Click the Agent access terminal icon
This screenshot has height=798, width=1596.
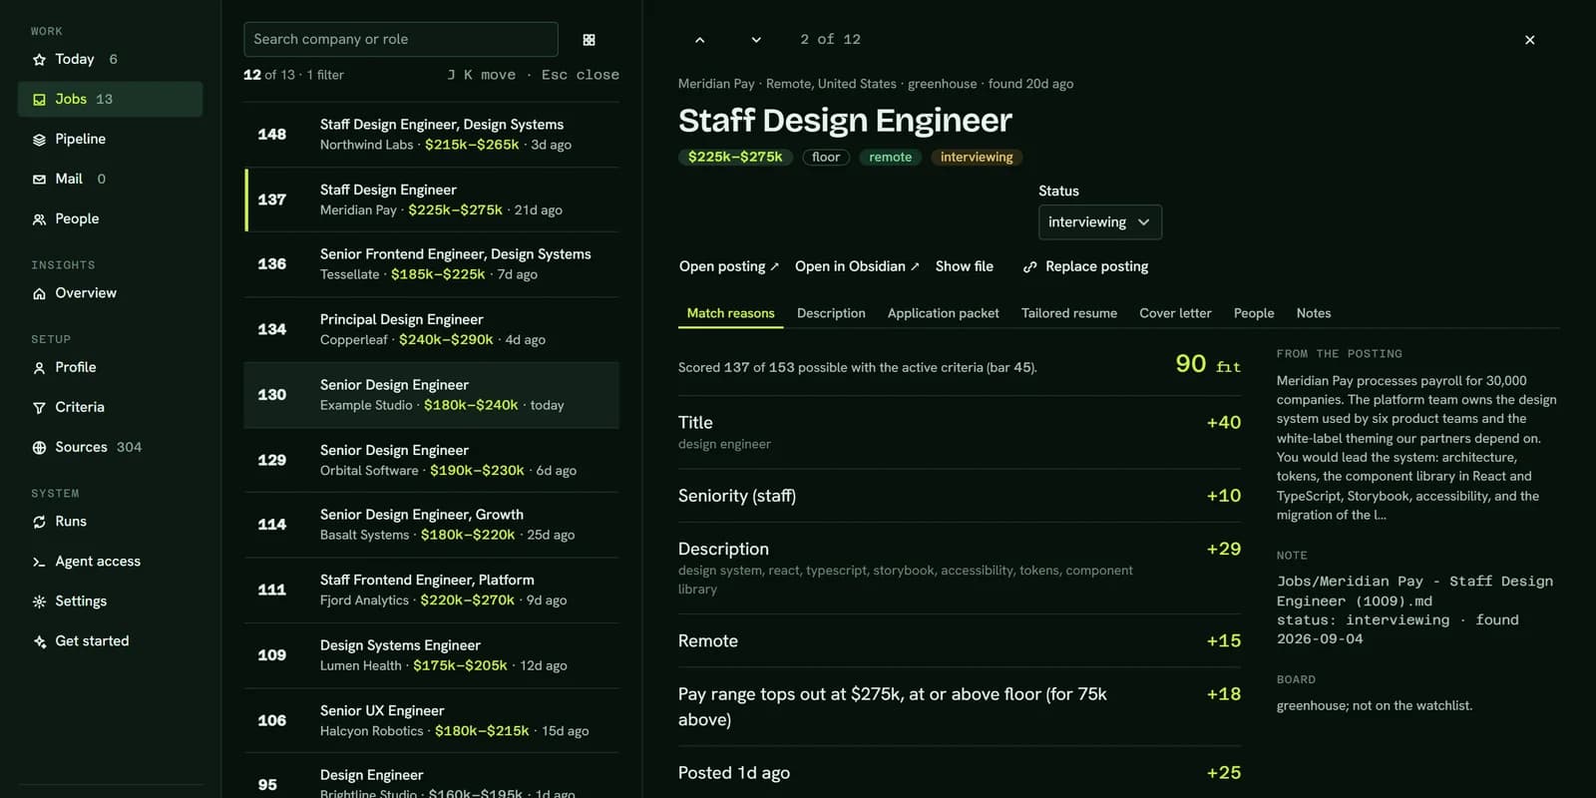(39, 562)
